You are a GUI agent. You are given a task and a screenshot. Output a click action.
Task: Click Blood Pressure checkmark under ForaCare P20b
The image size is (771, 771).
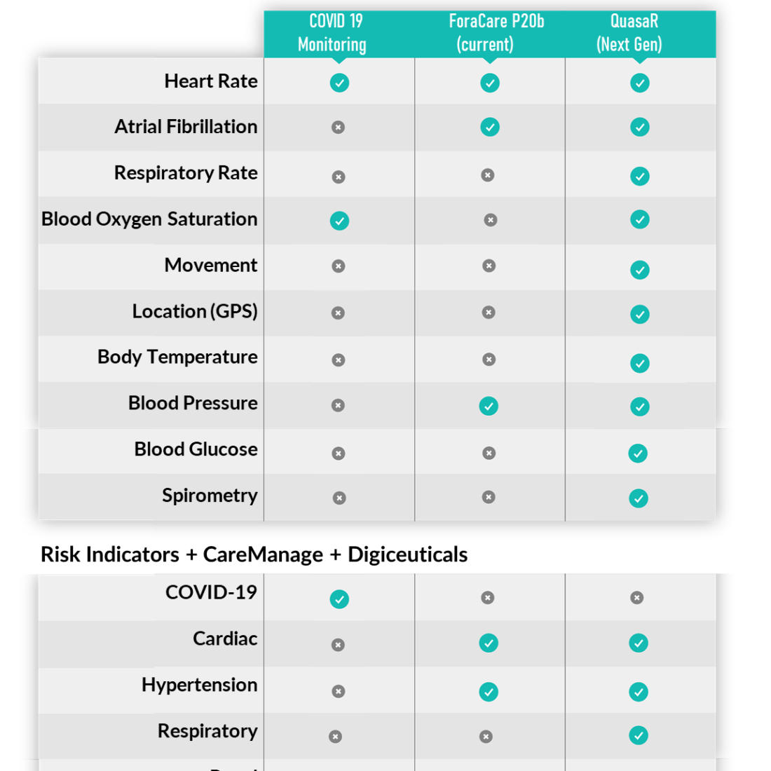point(489,406)
